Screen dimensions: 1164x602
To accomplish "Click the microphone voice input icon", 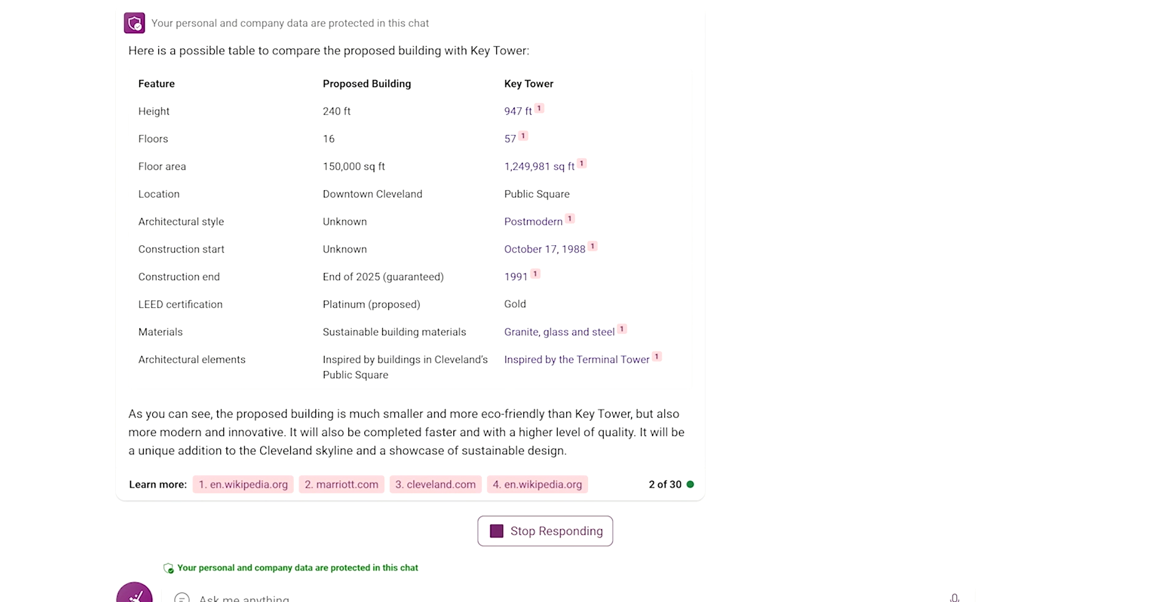I will (x=954, y=598).
